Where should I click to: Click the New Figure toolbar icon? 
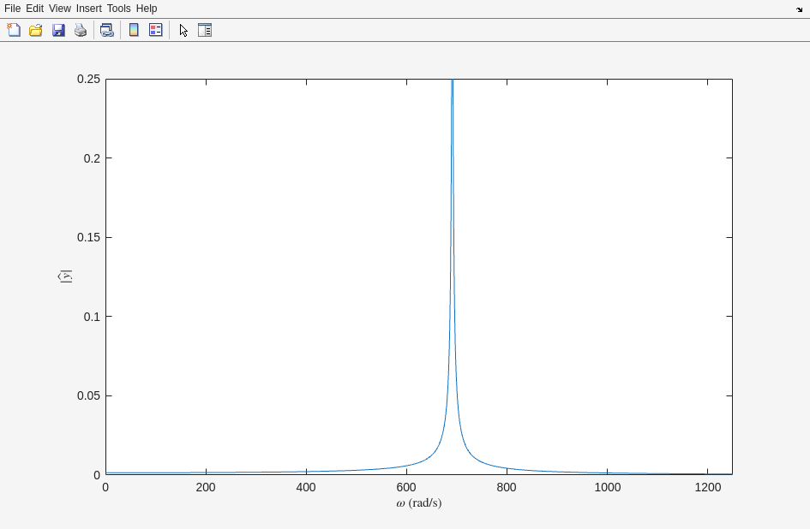tap(14, 30)
